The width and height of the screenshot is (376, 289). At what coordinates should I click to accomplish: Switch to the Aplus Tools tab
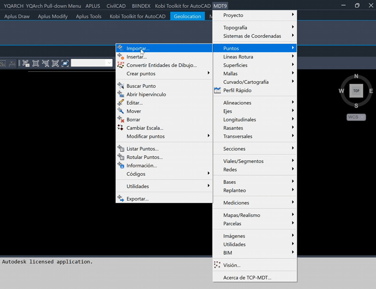88,16
